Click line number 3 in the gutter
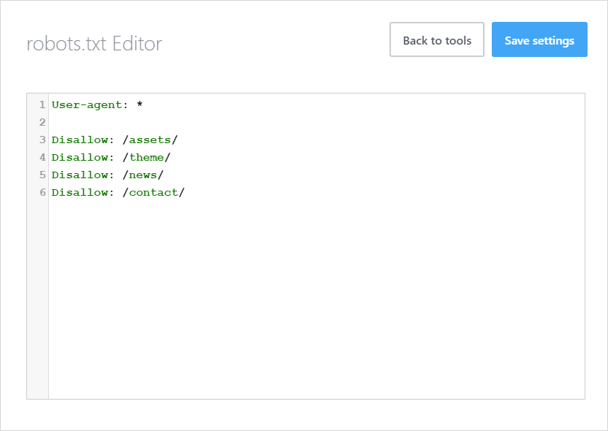This screenshot has height=431, width=608. click(x=42, y=140)
